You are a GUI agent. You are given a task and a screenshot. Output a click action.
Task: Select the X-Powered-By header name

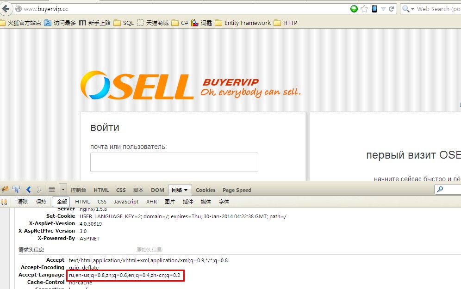coord(56,238)
